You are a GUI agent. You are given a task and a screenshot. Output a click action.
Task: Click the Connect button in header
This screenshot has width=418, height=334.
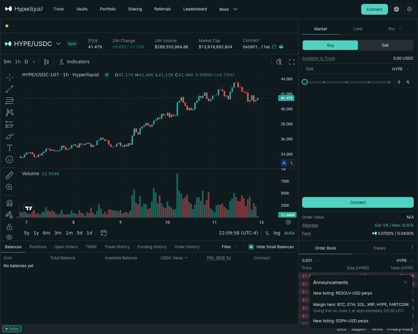[x=374, y=9]
